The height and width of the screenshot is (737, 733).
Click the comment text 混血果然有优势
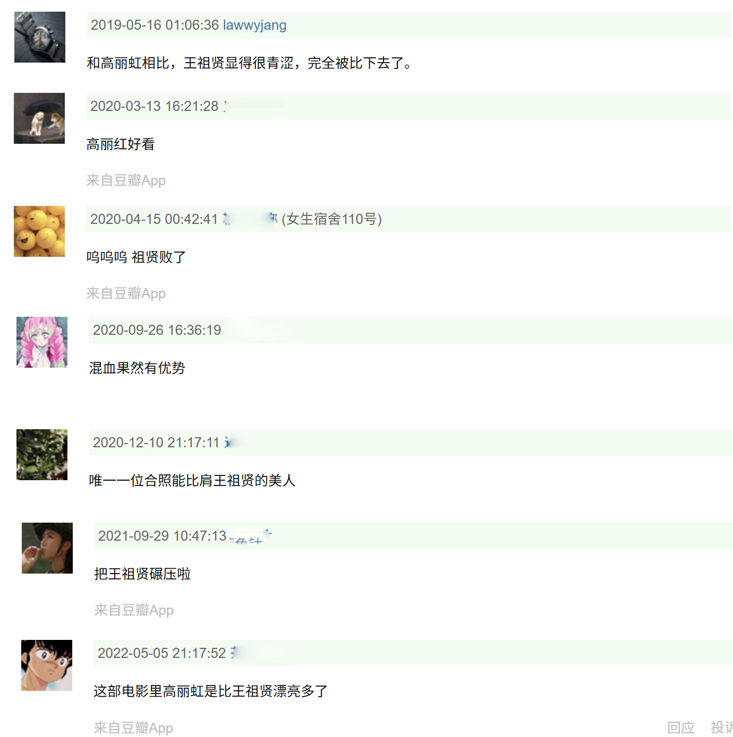click(137, 368)
